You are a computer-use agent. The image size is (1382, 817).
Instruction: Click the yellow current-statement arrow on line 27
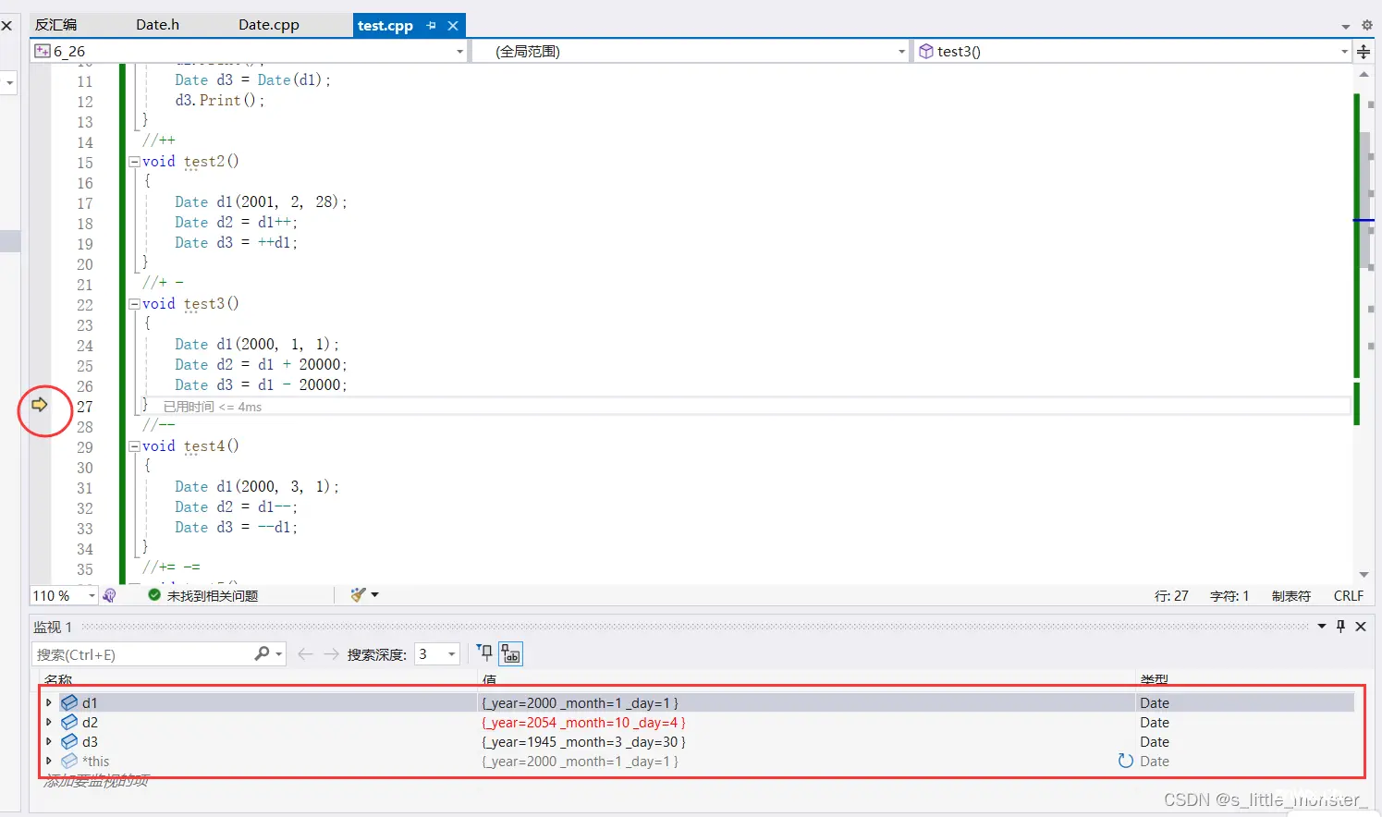coord(40,405)
